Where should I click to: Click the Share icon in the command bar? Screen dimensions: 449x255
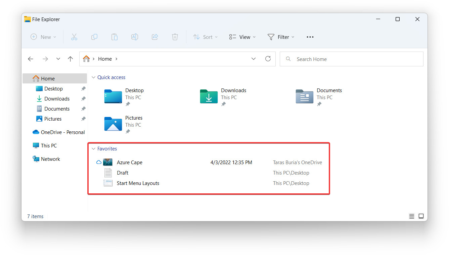click(x=154, y=37)
